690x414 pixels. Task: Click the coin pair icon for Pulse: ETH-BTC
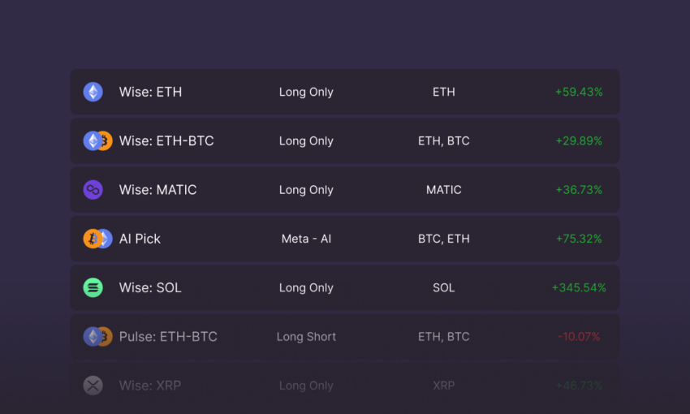click(x=97, y=337)
